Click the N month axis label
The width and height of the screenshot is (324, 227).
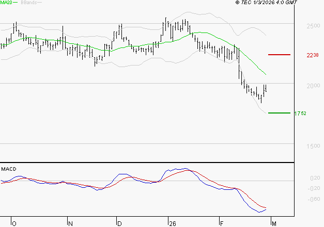coord(70,224)
